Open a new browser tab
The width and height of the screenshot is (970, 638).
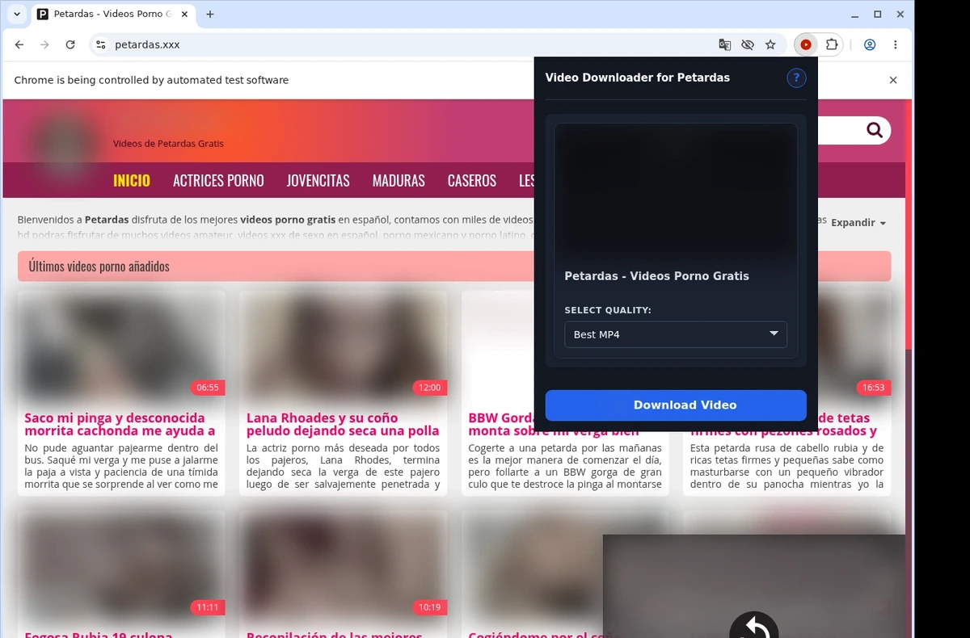[x=210, y=14]
